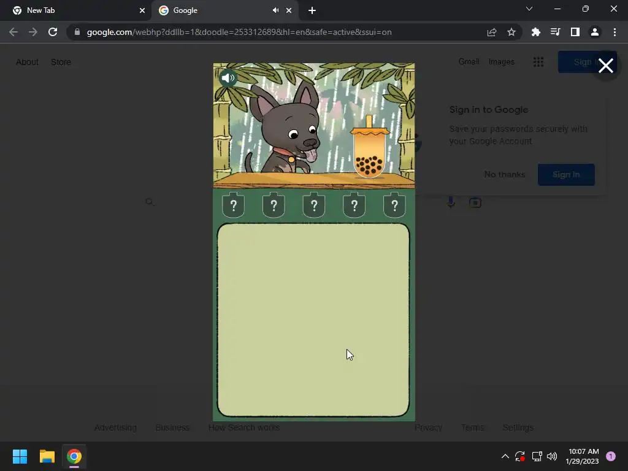The height and width of the screenshot is (471, 628).
Task: Close the doodle overlay with the white X
Action: pyautogui.click(x=605, y=66)
